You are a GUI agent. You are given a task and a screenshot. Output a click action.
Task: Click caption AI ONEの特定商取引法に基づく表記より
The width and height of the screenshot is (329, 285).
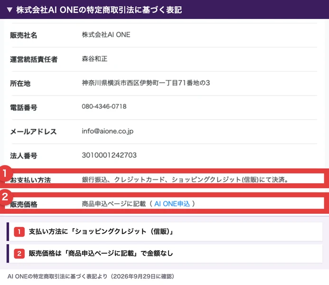click(x=57, y=276)
